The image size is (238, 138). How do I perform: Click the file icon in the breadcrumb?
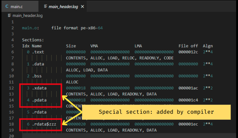(9, 15)
